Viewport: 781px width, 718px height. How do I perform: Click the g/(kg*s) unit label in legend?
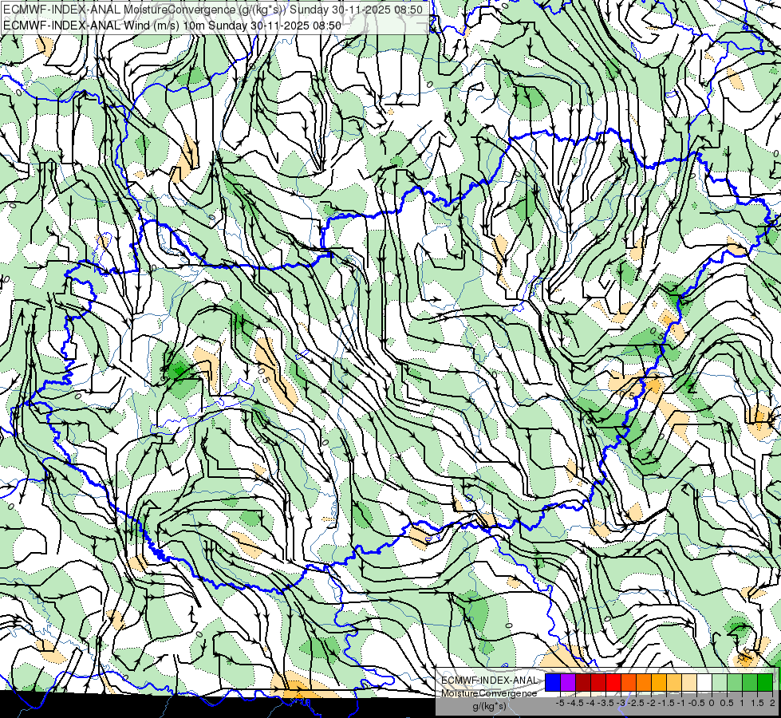click(x=490, y=706)
